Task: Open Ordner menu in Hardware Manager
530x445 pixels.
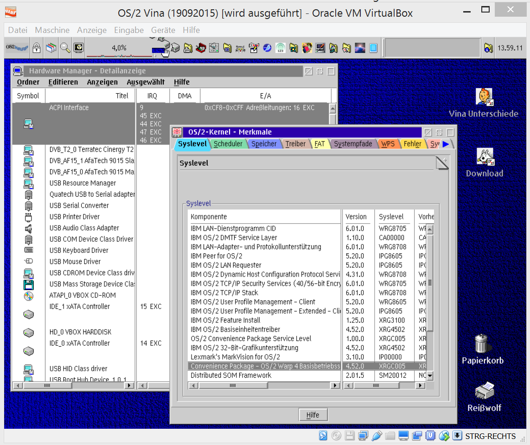Action: tap(28, 82)
